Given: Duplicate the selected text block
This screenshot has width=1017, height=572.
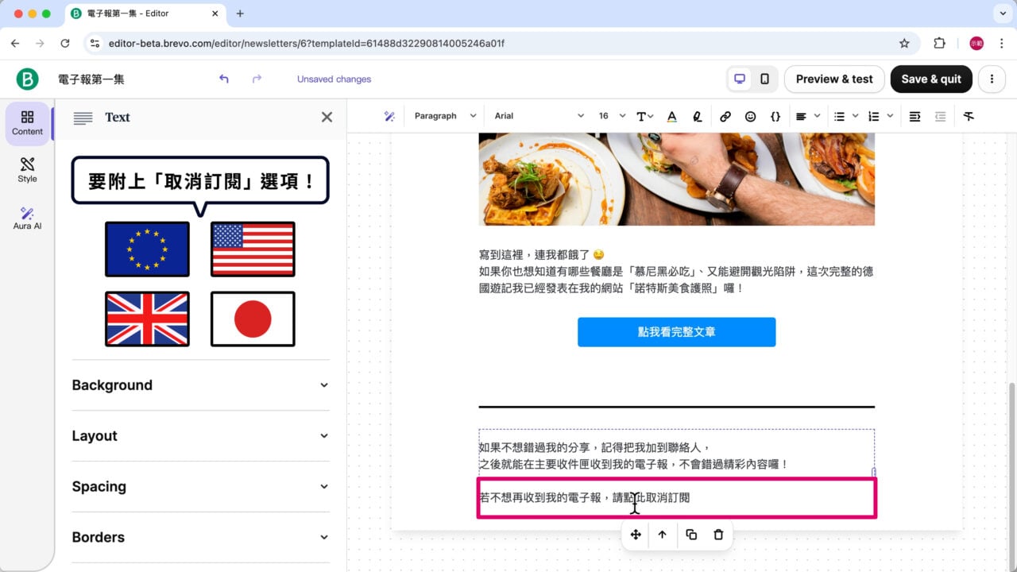Looking at the screenshot, I should pos(690,535).
